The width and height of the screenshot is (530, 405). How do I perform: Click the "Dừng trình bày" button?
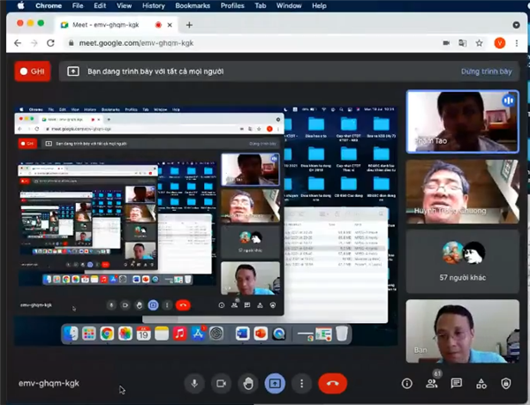pos(486,71)
